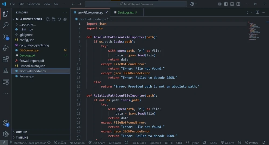The image size is (269, 145).
Task: Open the Selection menu
Action: coord(33,4)
